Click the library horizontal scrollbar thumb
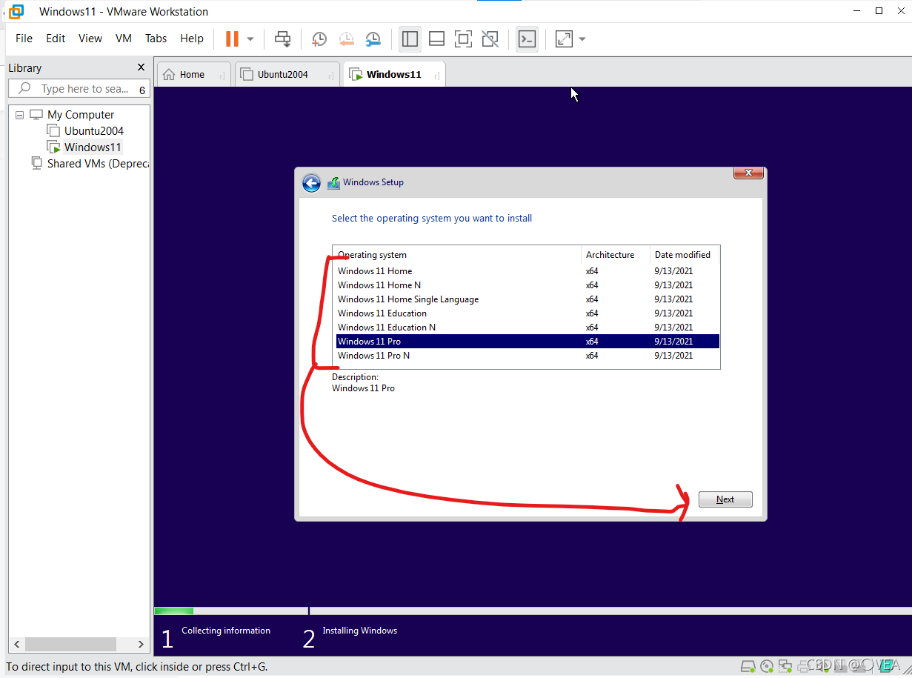This screenshot has width=912, height=678. [x=70, y=644]
